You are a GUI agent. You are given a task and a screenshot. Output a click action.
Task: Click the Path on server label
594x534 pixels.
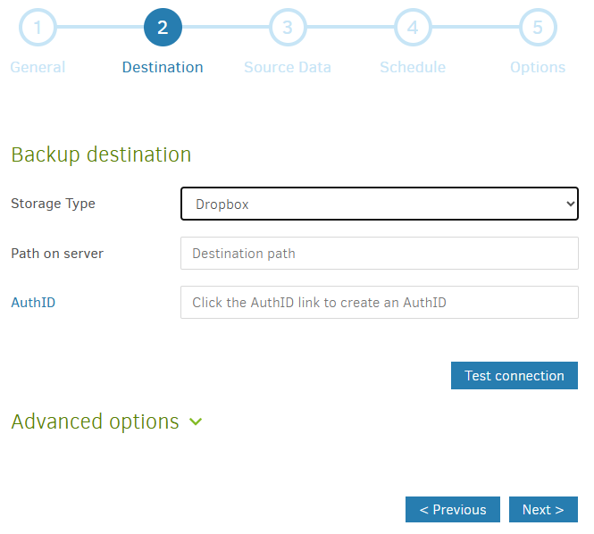click(x=57, y=254)
